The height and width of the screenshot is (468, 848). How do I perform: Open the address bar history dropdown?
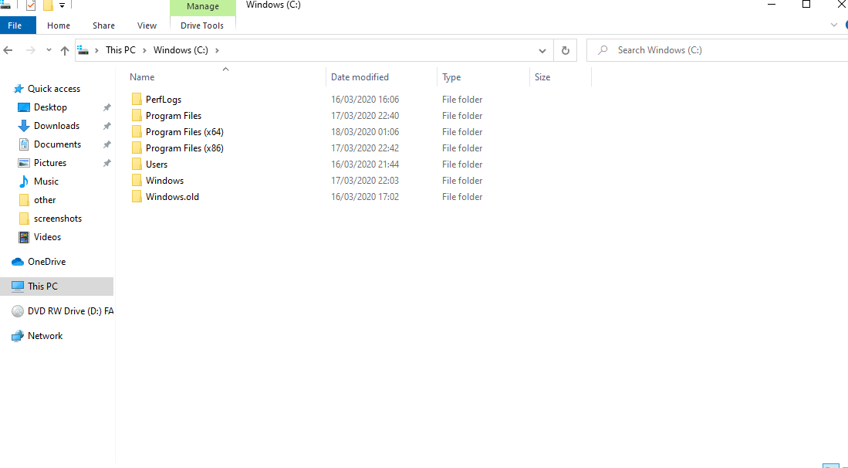click(x=542, y=50)
